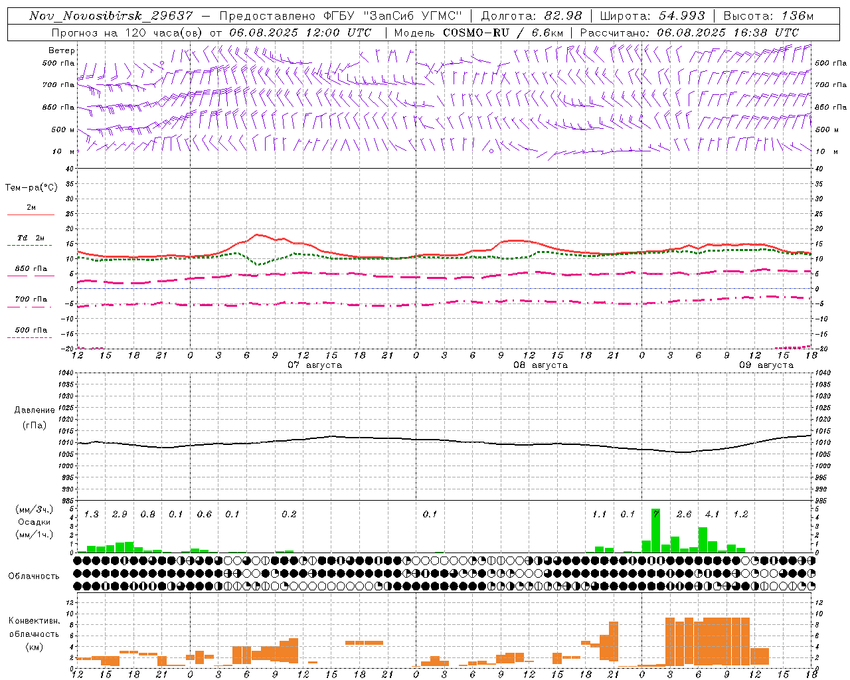Screen dimensions: 850x680
Task: Click the Облачность cloudiness row label
Action: pos(34,576)
